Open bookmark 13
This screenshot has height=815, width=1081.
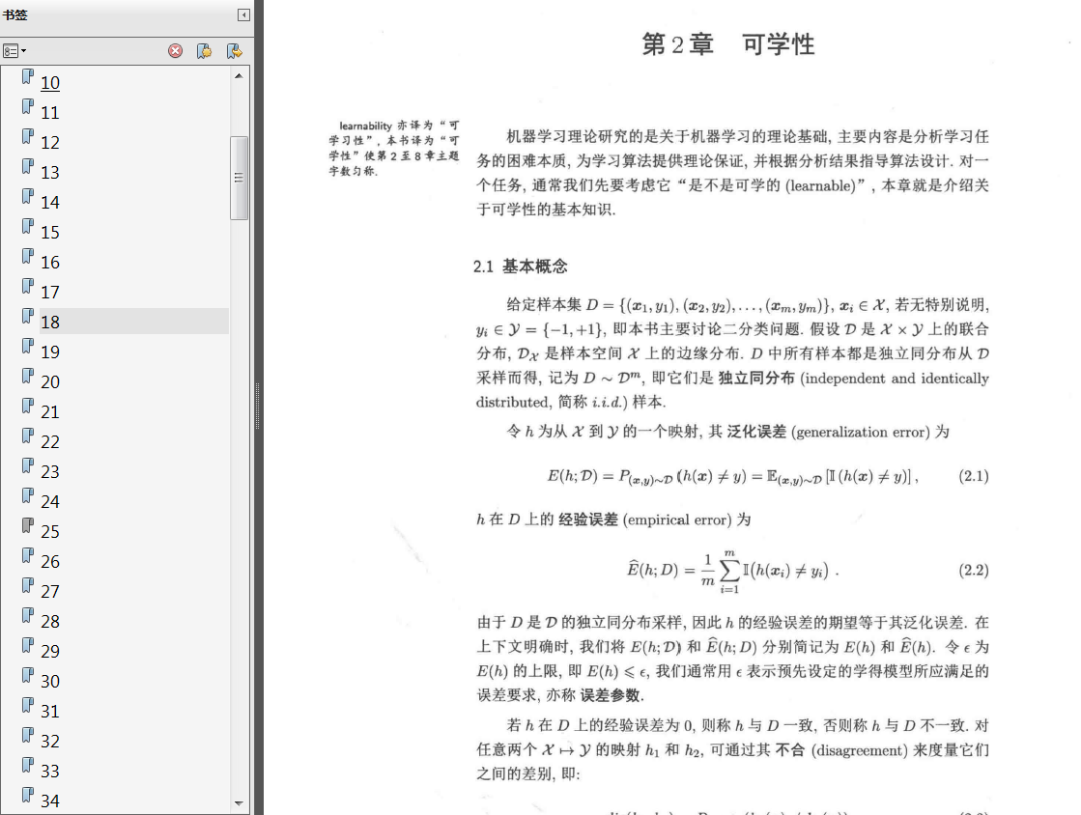(49, 172)
